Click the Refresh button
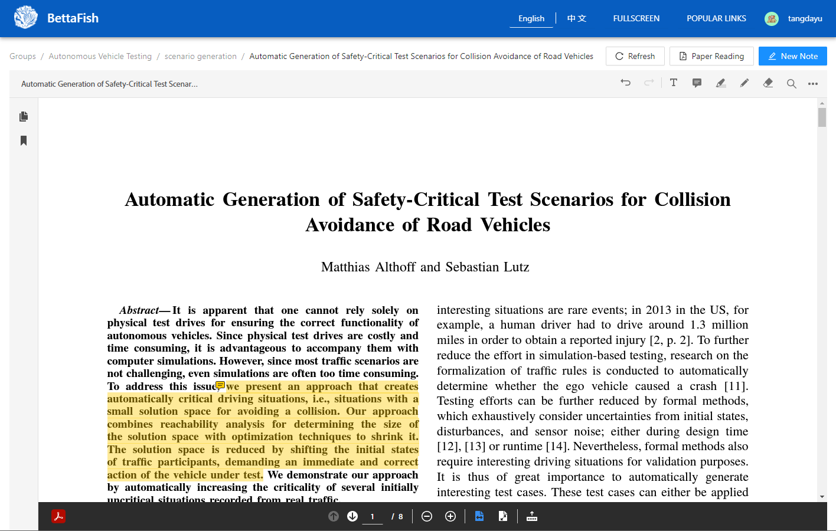836x531 pixels. pyautogui.click(x=635, y=56)
